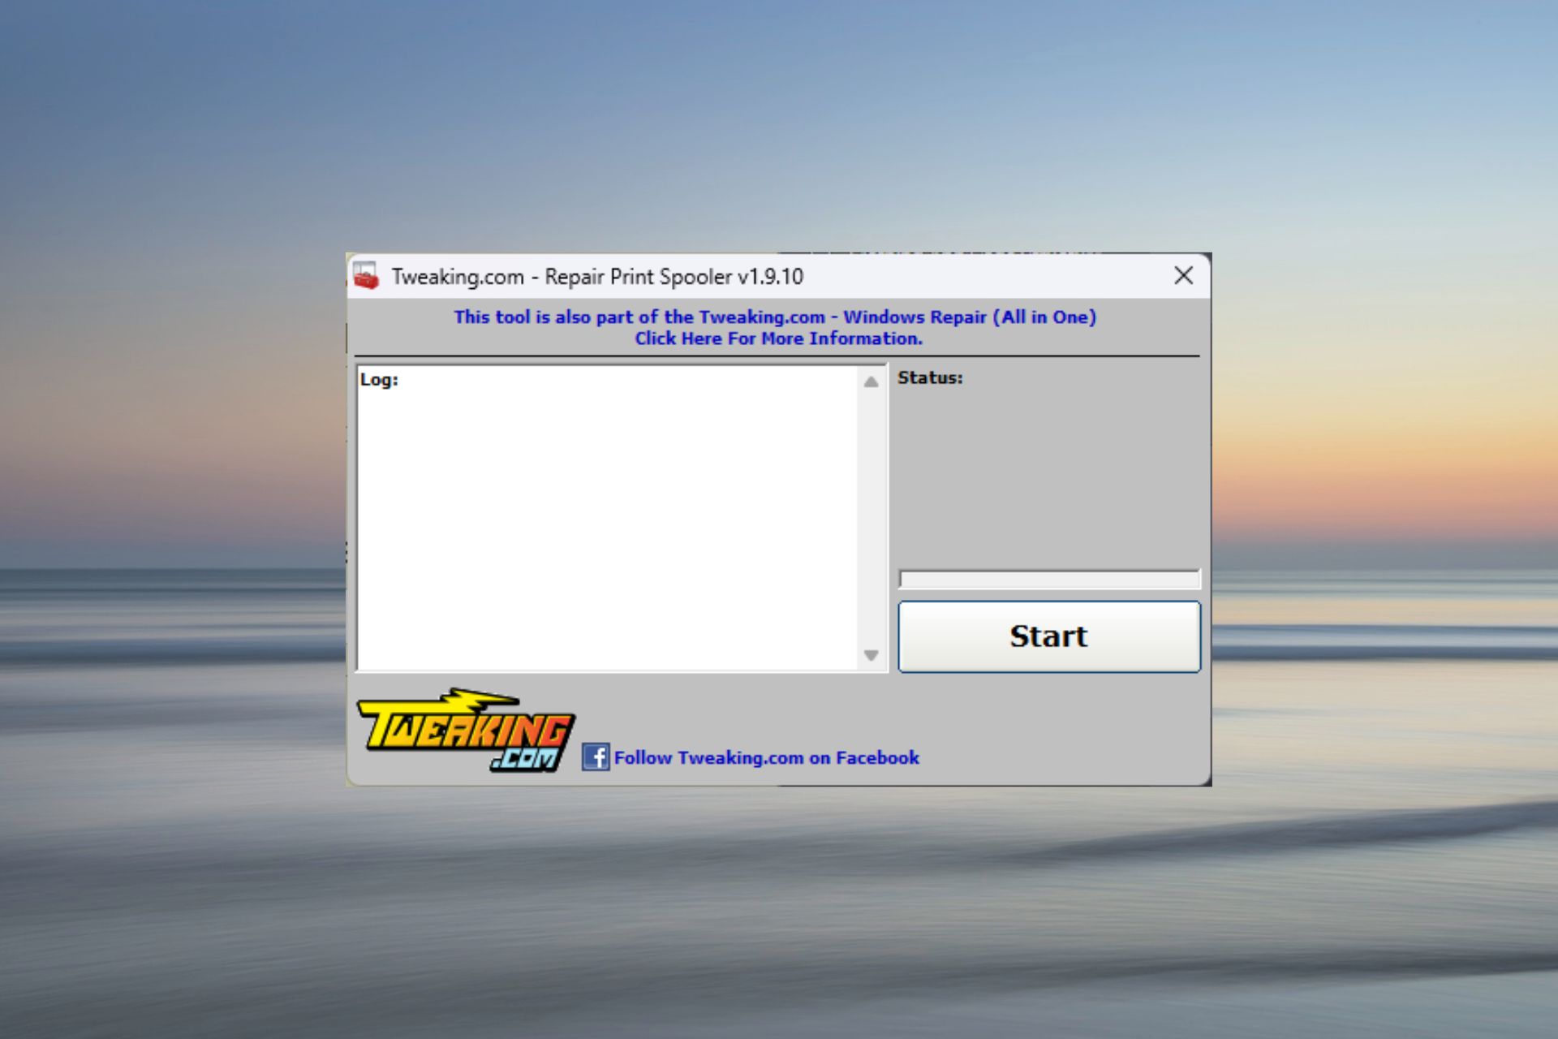Click the Start button
Image resolution: width=1558 pixels, height=1039 pixels.
tap(1048, 636)
